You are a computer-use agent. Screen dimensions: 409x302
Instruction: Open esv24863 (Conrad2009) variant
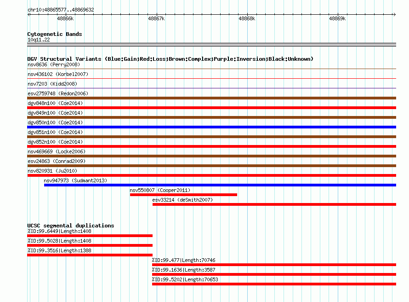[x=57, y=161]
